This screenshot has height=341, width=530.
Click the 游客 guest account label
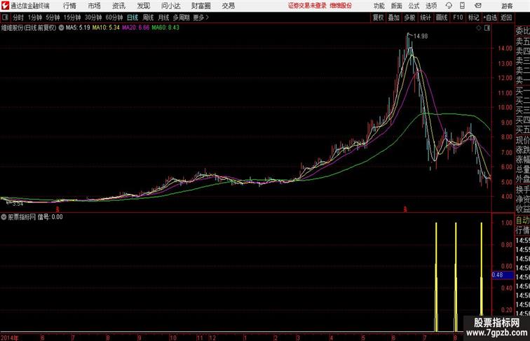507,6
